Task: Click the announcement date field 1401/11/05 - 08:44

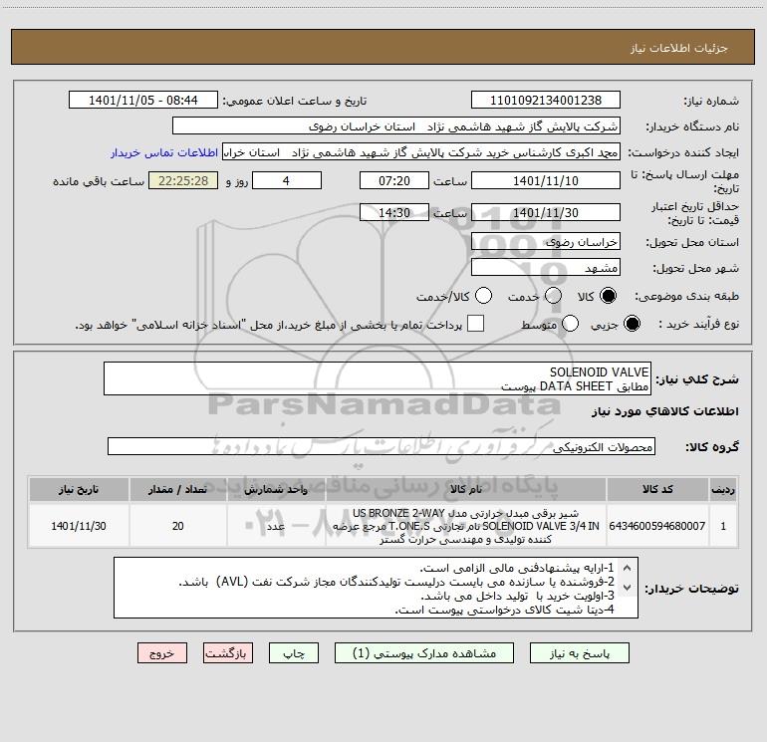Action: pyautogui.click(x=142, y=101)
